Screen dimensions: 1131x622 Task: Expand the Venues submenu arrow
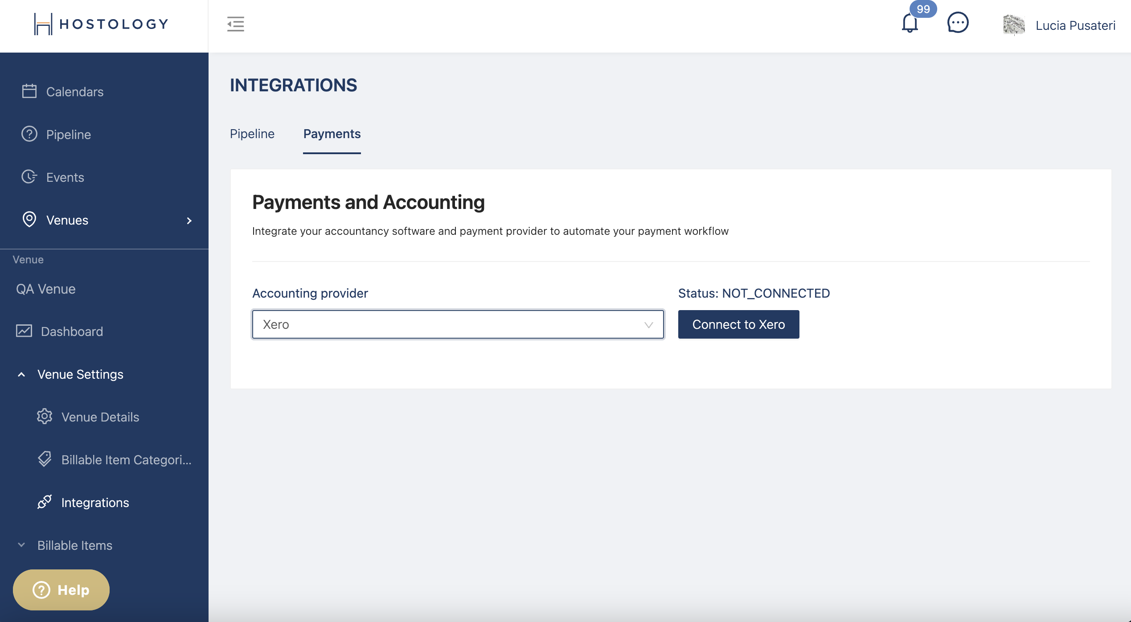pyautogui.click(x=189, y=221)
